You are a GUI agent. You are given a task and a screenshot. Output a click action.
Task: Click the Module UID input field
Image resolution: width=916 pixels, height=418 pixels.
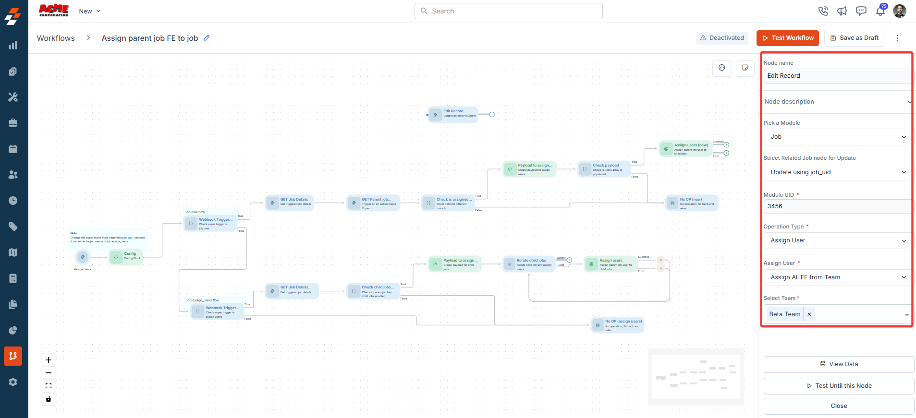(838, 206)
